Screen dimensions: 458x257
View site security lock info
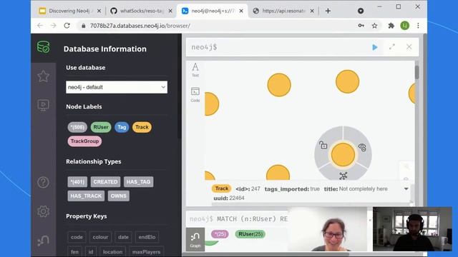84,26
